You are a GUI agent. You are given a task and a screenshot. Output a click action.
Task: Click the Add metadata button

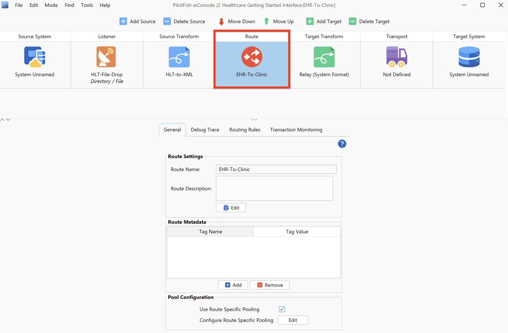233,285
